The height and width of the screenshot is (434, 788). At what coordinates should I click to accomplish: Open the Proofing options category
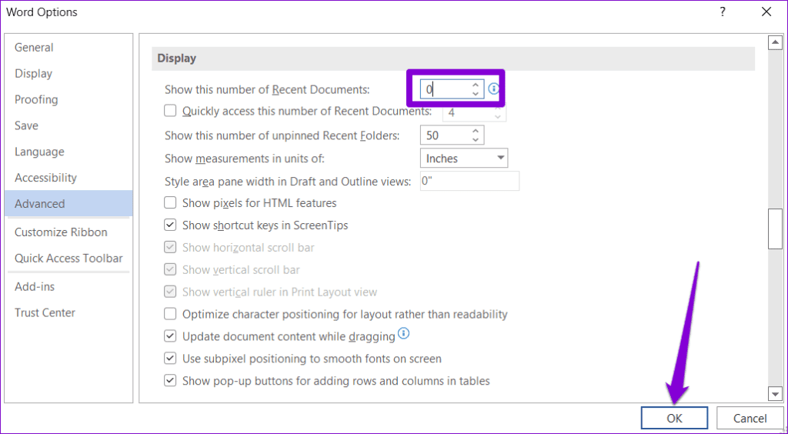click(x=36, y=99)
